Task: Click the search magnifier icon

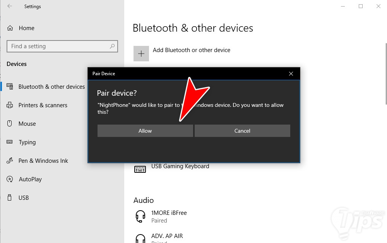Action: click(112, 46)
